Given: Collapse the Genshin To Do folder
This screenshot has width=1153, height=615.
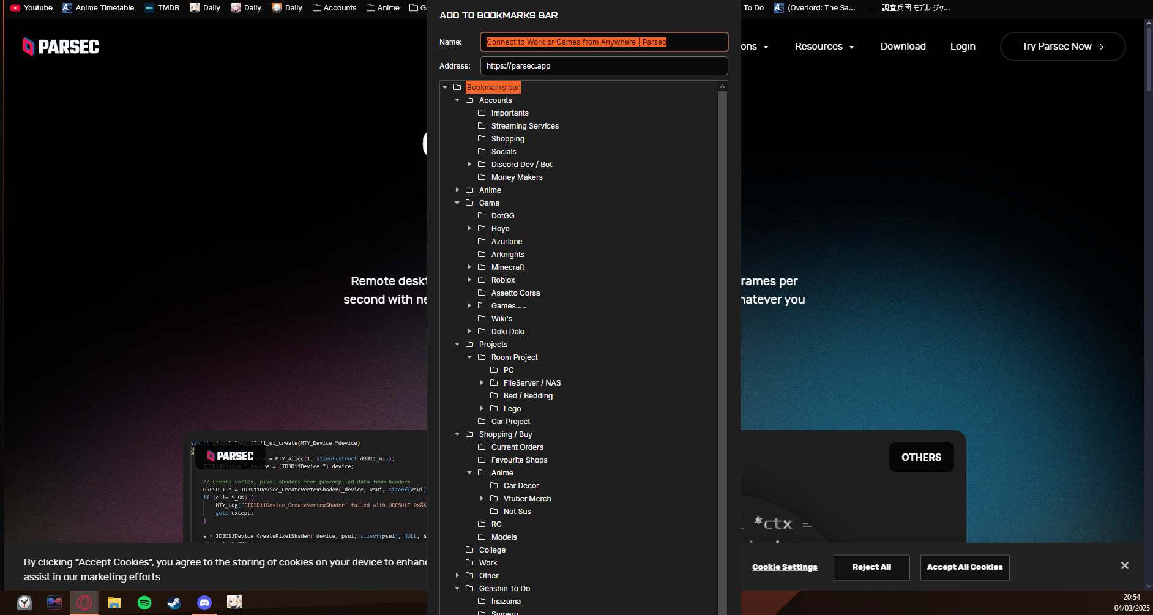Looking at the screenshot, I should (x=457, y=589).
